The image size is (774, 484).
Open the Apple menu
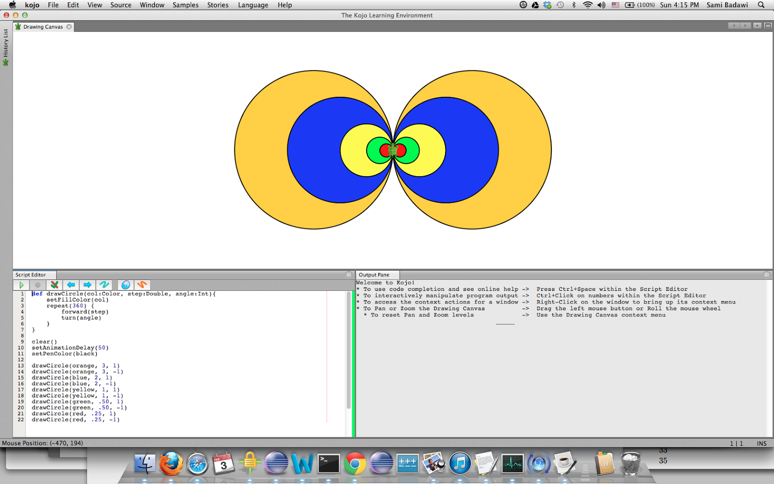[13, 5]
